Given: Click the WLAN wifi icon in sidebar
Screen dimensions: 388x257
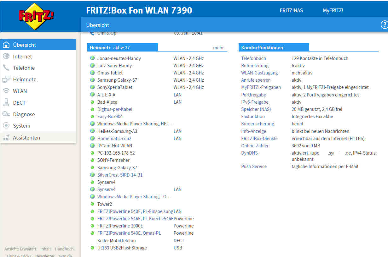Looking at the screenshot, I should (x=6, y=91).
